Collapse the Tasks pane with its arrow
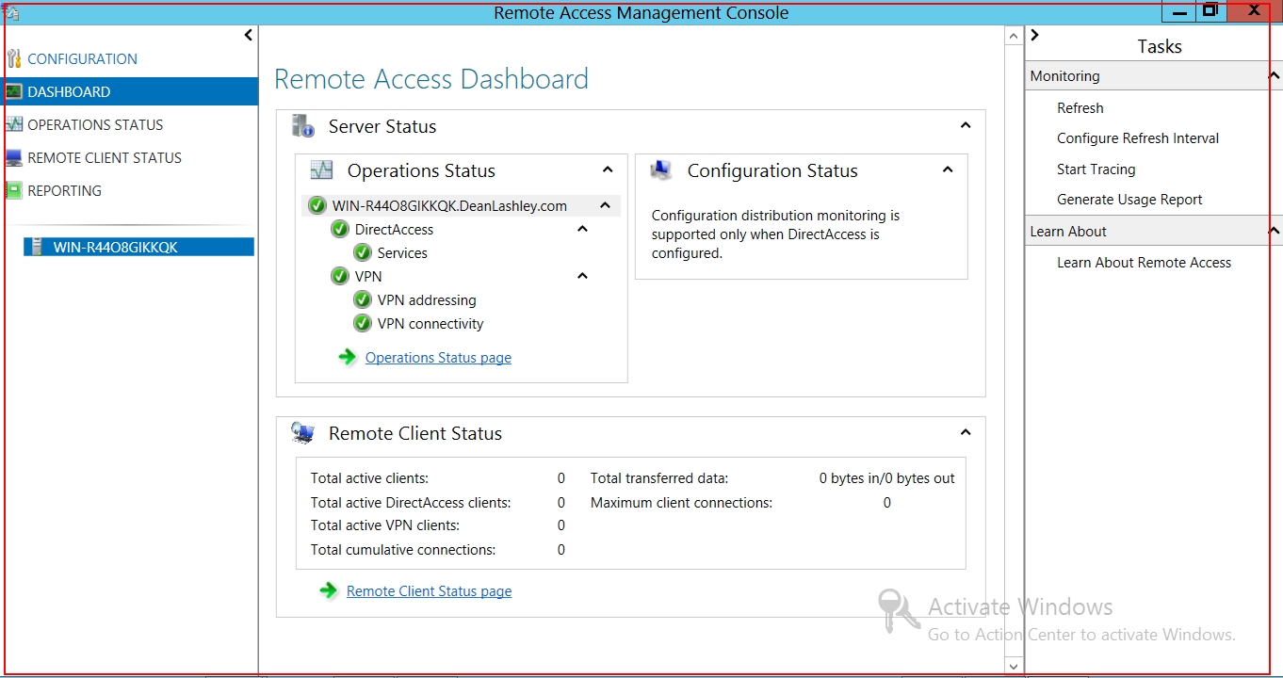This screenshot has height=678, width=1283. 1035,35
